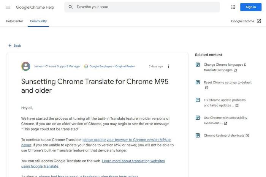Click article icon beside Reset Chrome settings
Image resolution: width=266 pixels, height=177 pixels.
(198, 82)
